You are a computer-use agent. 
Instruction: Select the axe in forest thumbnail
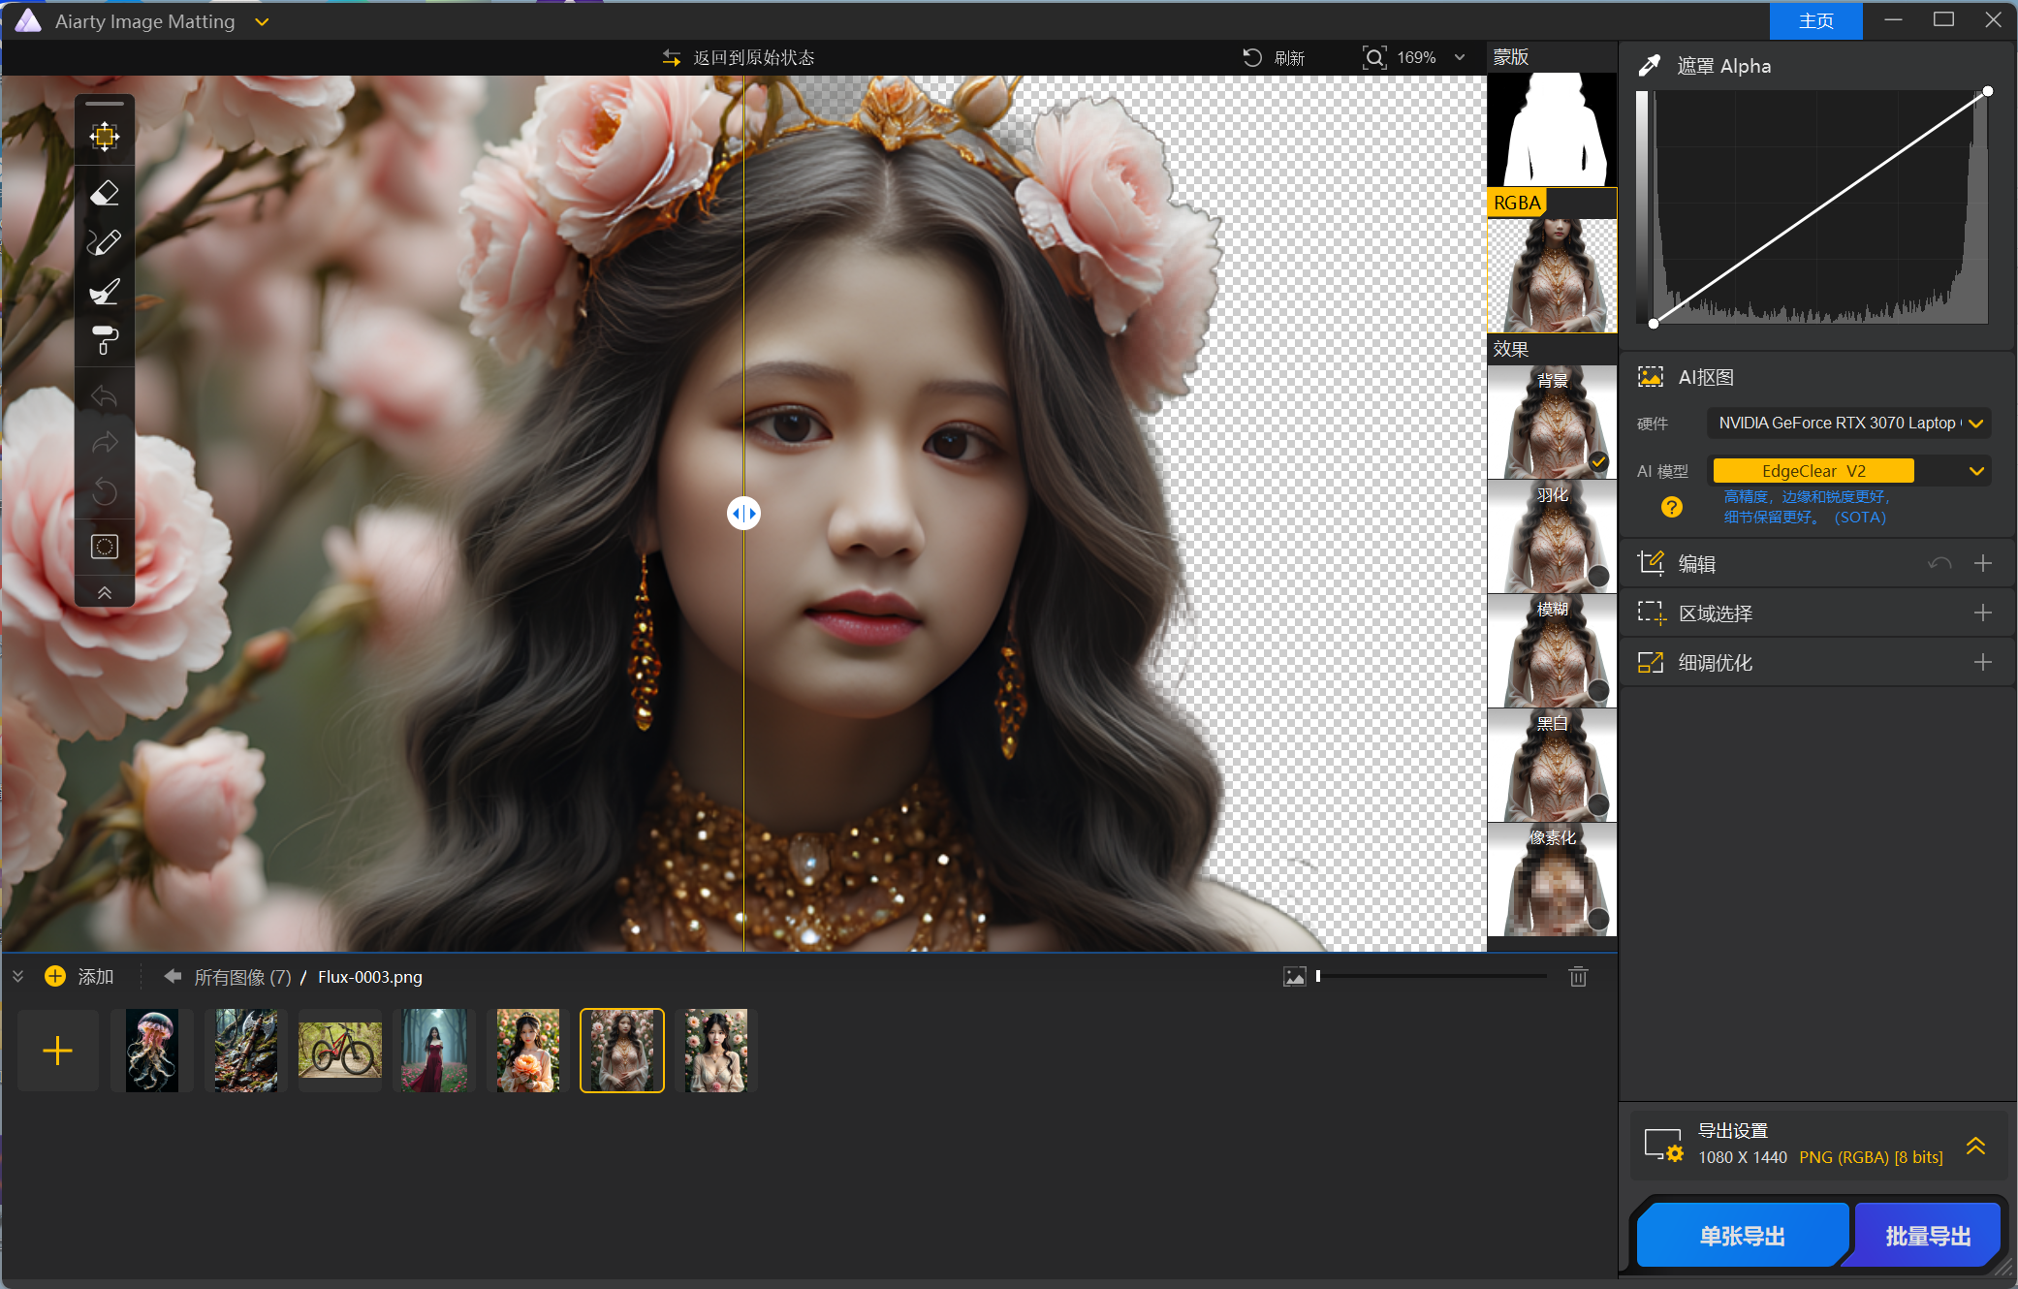(246, 1051)
